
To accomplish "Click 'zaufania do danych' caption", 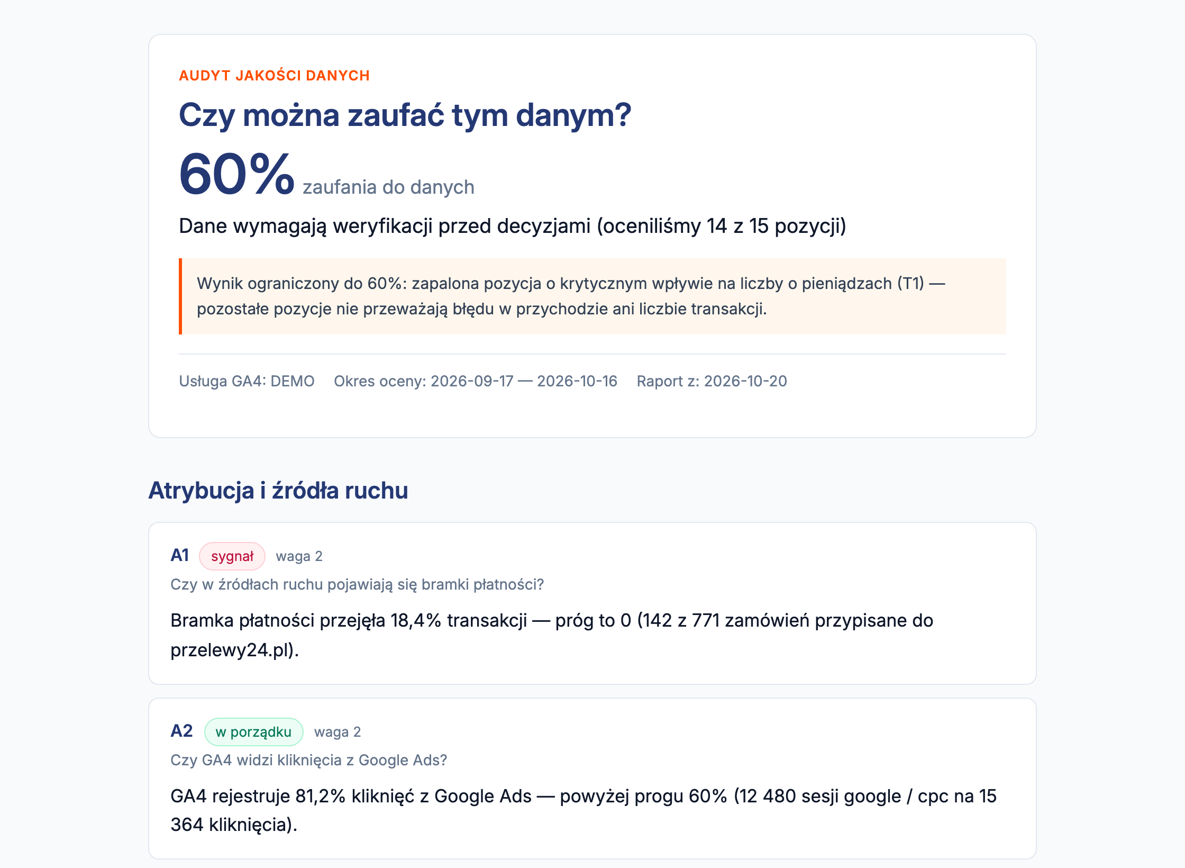I will coord(388,187).
